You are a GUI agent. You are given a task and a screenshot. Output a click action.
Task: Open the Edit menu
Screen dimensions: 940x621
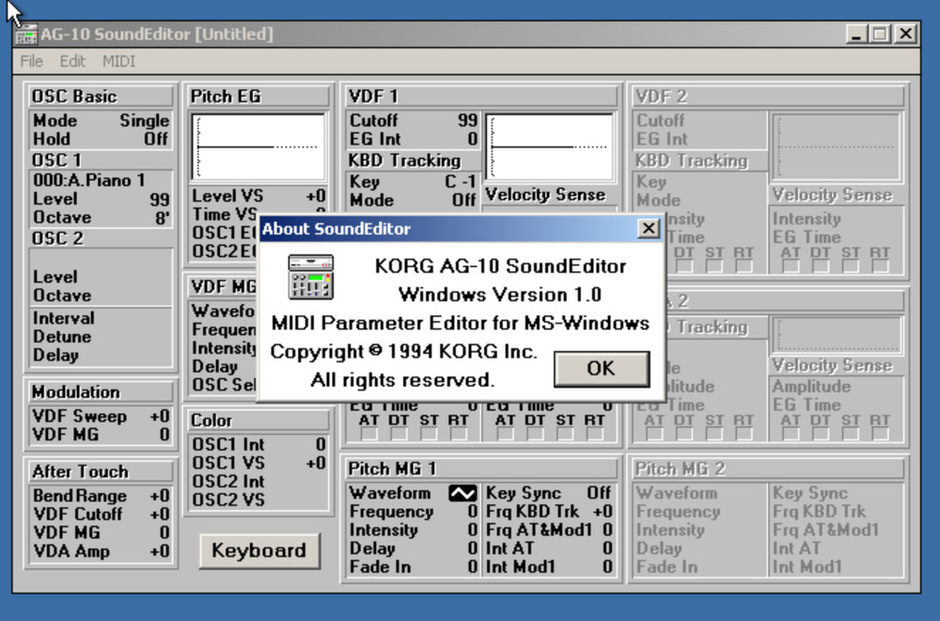72,61
